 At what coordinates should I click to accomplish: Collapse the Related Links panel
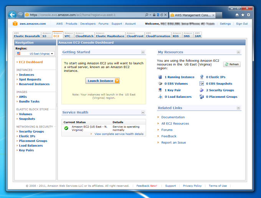click(x=238, y=108)
